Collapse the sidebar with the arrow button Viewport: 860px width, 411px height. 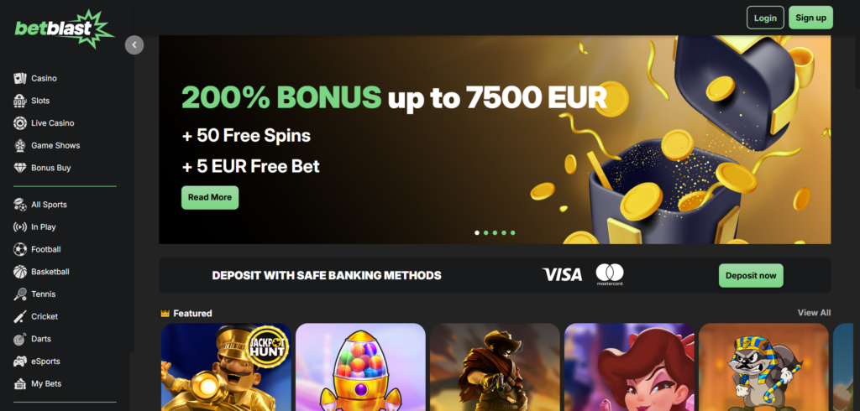click(134, 45)
